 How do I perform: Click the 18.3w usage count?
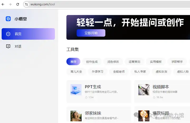(160, 97)
